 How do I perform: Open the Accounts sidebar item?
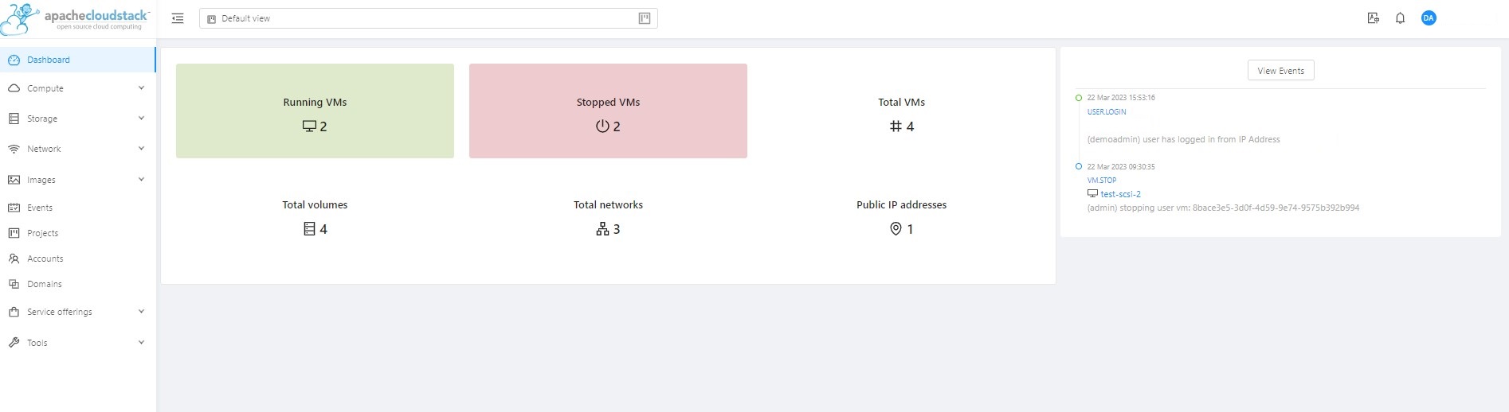point(45,258)
